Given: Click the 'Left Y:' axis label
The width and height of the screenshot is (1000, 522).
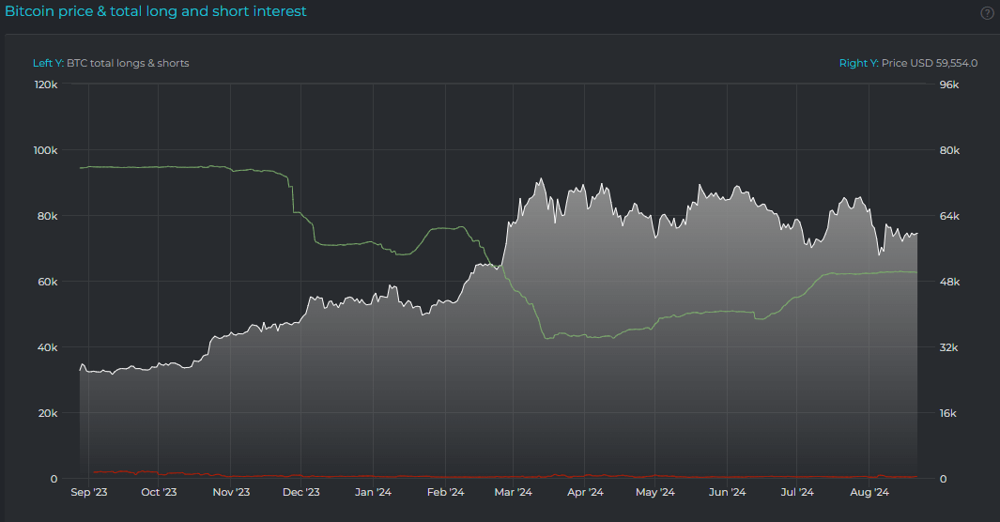Looking at the screenshot, I should pos(48,63).
